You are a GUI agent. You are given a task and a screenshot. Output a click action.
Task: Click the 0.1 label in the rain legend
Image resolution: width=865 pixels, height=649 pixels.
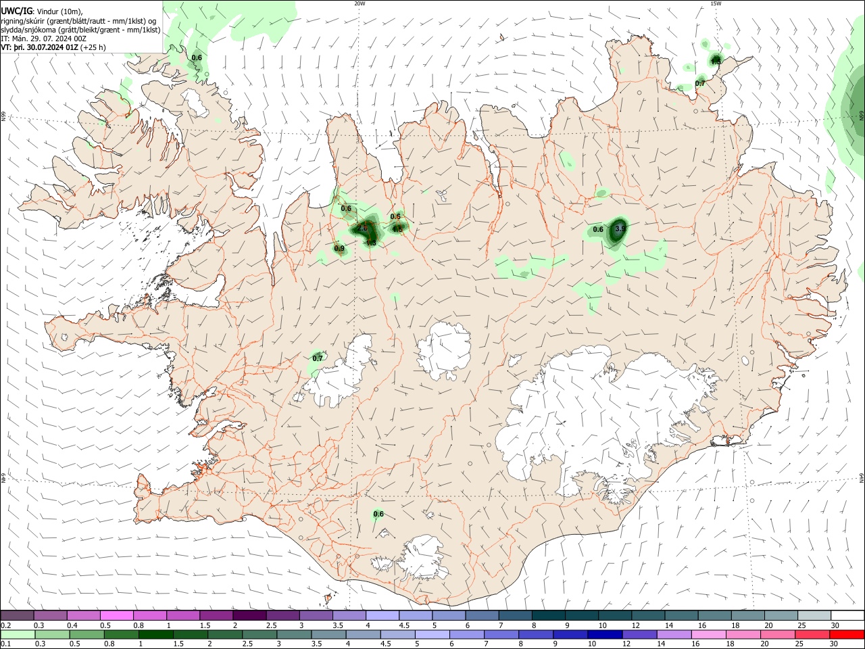pyautogui.click(x=5, y=644)
